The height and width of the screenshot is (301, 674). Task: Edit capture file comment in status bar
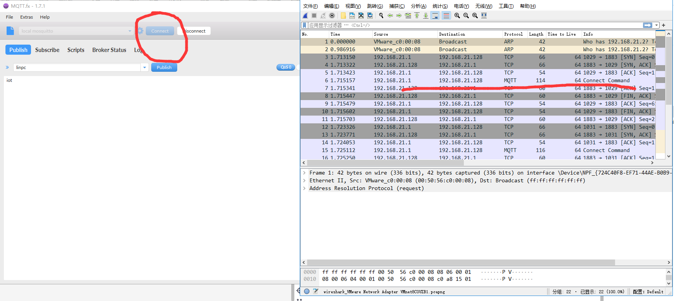[316, 291]
